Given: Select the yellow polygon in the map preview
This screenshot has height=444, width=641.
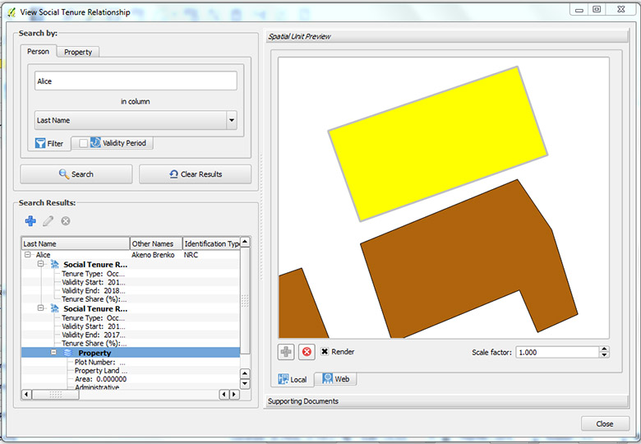Looking at the screenshot, I should pyautogui.click(x=437, y=142).
